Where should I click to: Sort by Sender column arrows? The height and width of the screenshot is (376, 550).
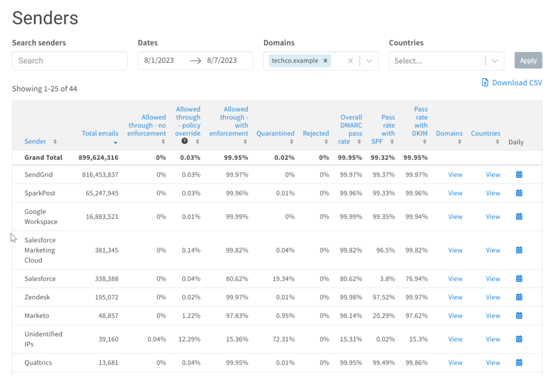55,142
